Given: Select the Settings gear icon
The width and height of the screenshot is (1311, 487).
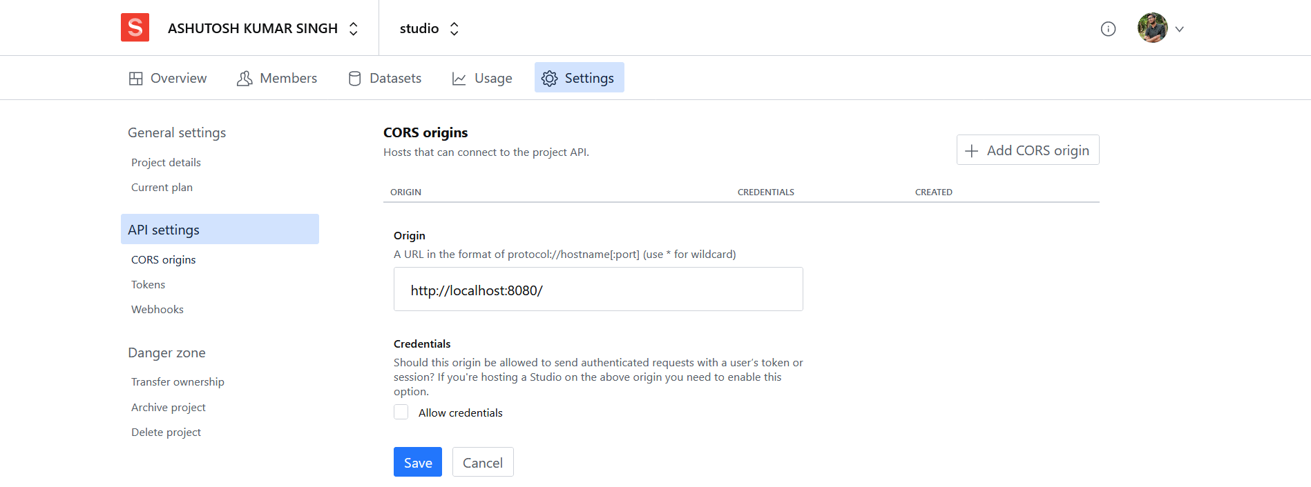Looking at the screenshot, I should 550,78.
